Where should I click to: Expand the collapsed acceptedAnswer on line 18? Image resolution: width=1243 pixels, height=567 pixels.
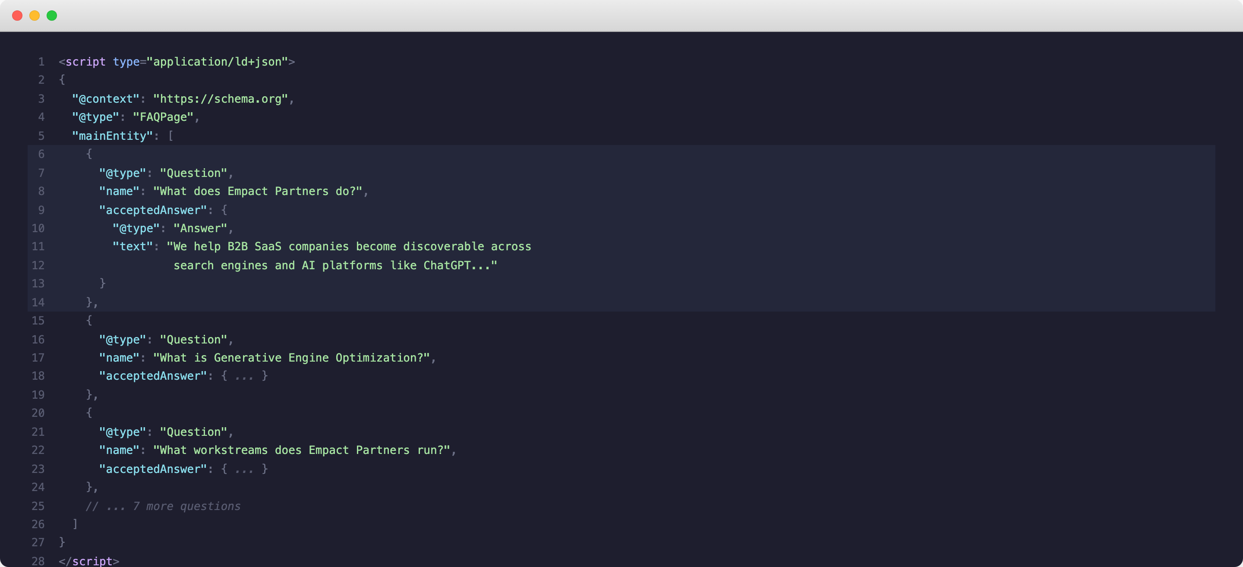click(x=244, y=376)
